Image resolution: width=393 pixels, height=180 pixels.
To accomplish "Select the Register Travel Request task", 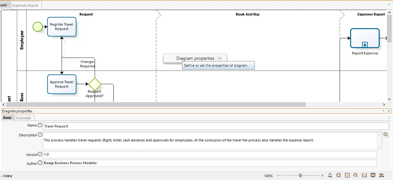I will [x=62, y=27].
